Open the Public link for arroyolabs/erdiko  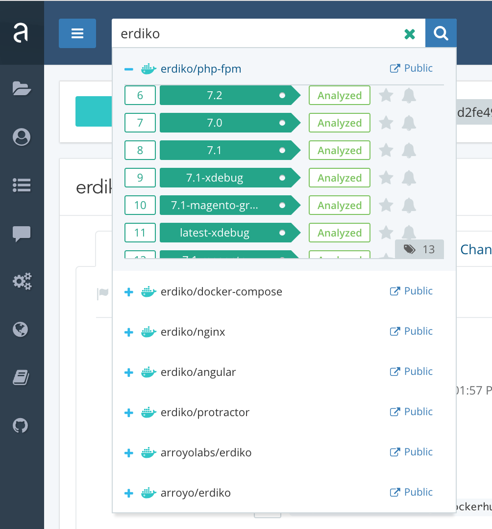point(411,452)
